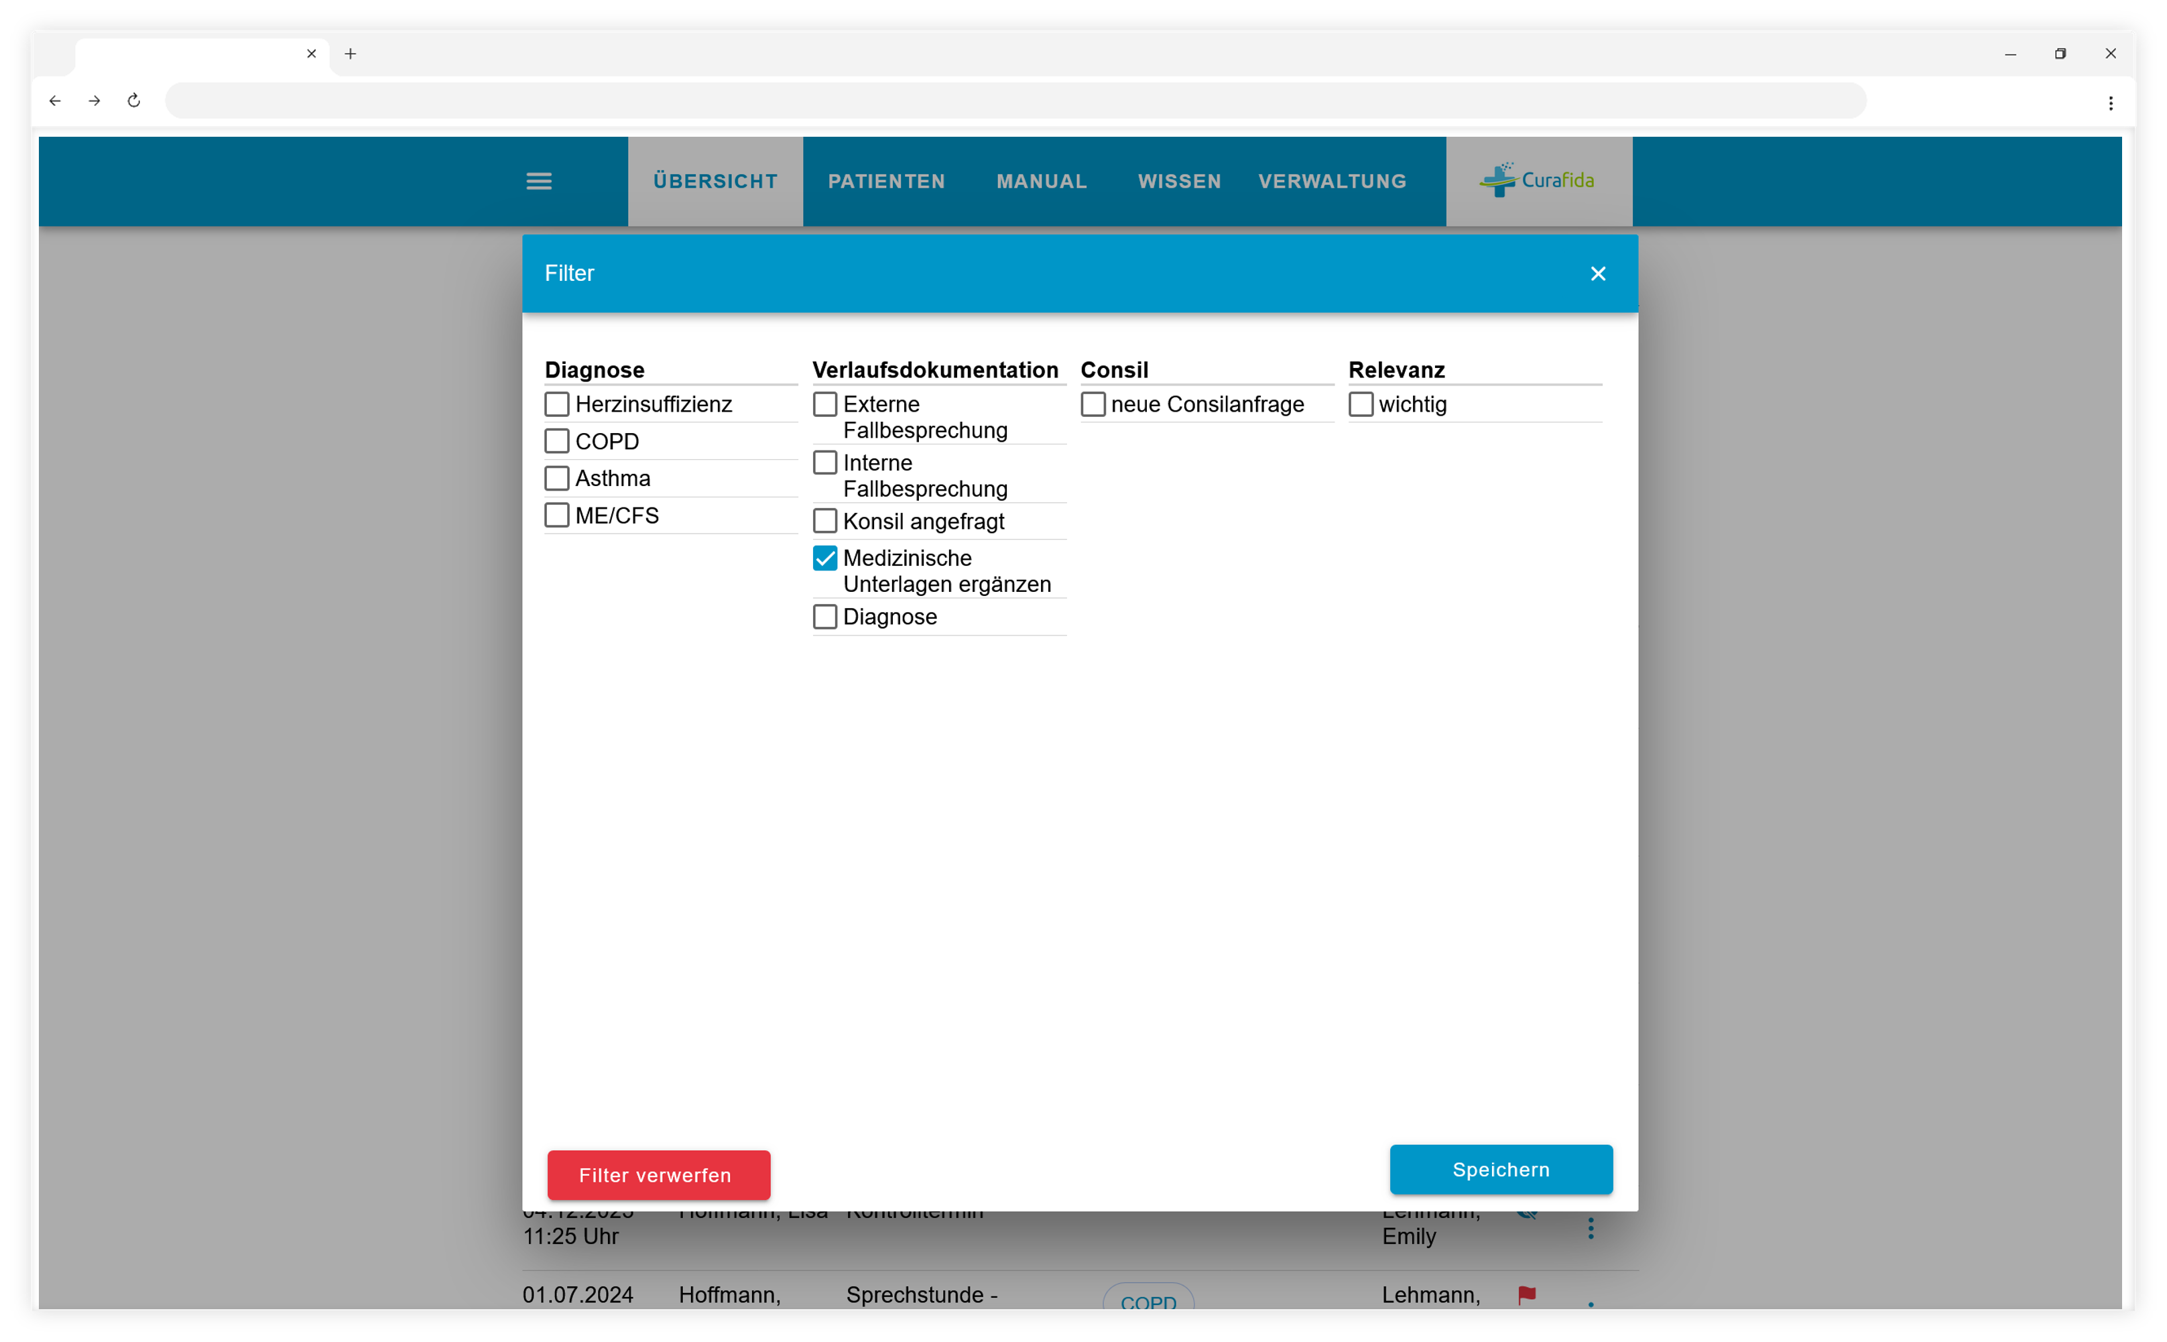Viewport: 2167px width, 1342px height.
Task: Click the 01.07.2024 date cell
Action: pos(578,1295)
